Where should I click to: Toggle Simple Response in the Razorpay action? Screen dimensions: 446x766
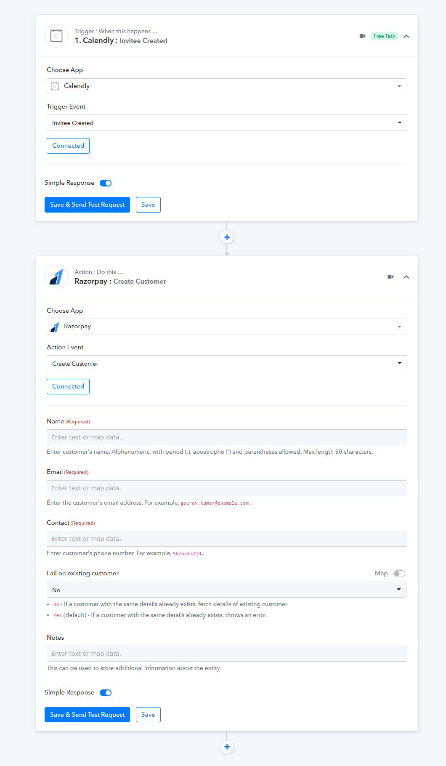[x=106, y=693]
